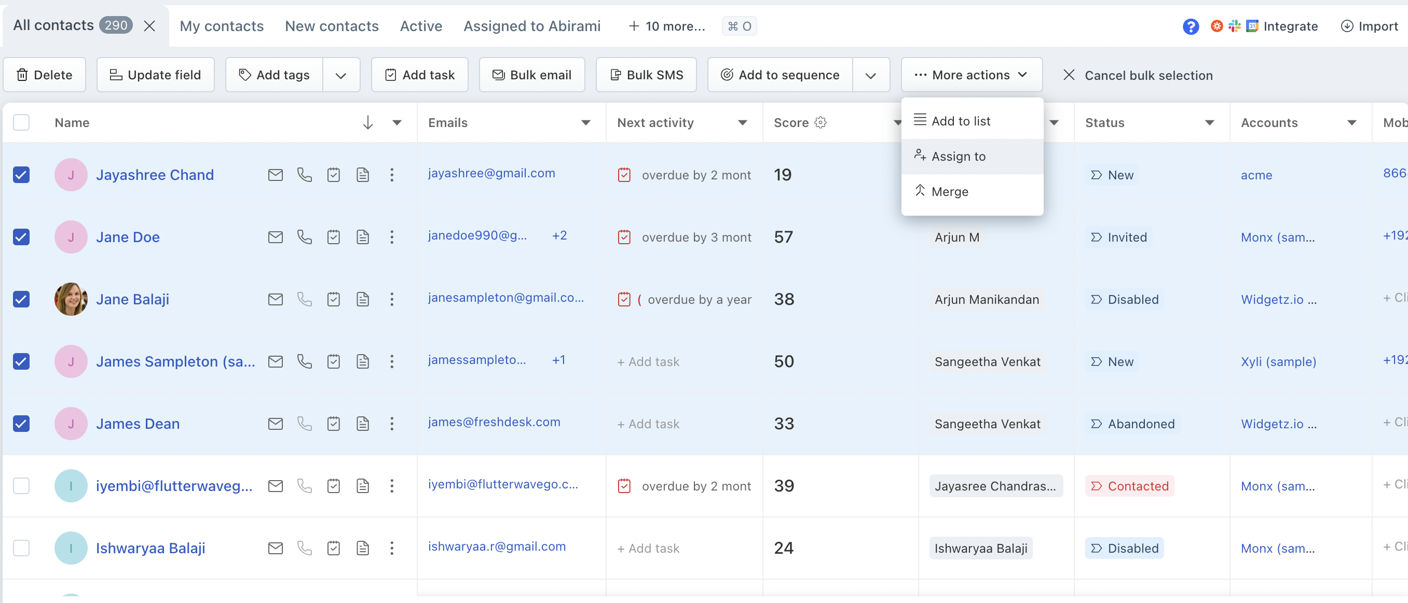Open the Score settings gear
The image size is (1408, 603).
(x=821, y=122)
